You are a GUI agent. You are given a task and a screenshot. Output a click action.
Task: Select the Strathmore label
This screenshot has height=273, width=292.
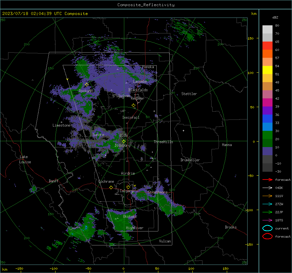pyautogui.click(x=158, y=192)
